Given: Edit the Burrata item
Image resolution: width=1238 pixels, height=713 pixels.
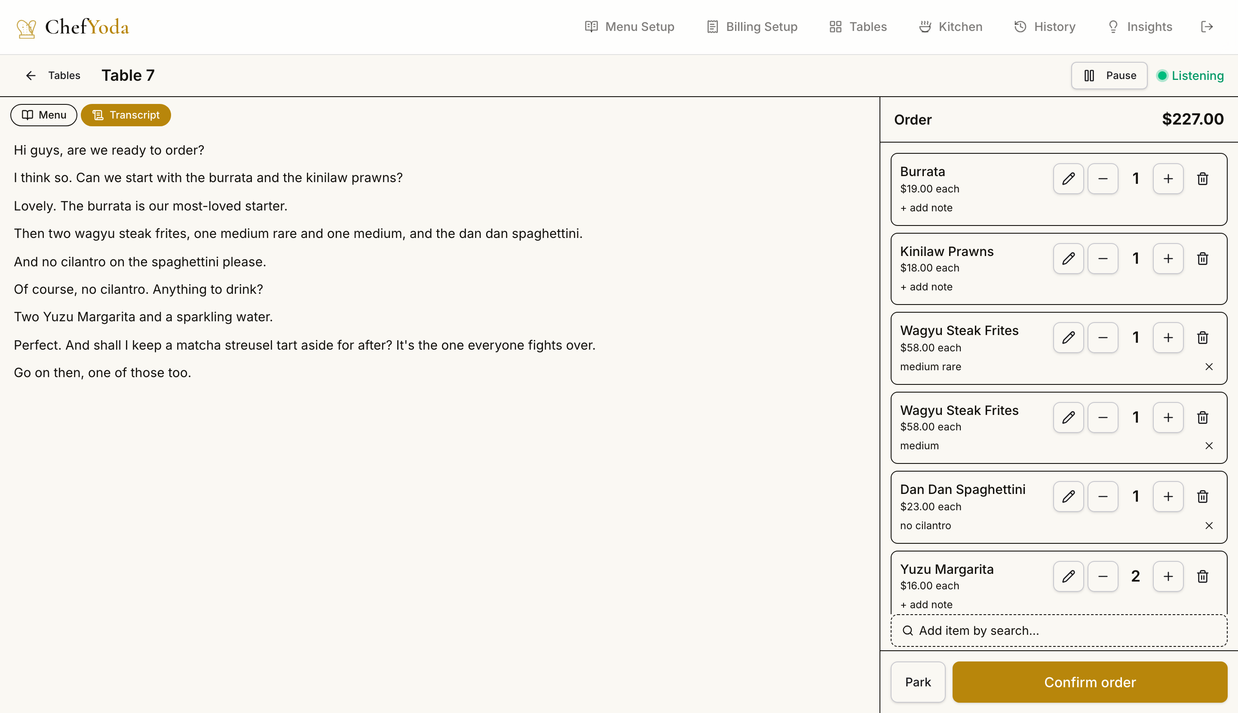Looking at the screenshot, I should (1069, 179).
